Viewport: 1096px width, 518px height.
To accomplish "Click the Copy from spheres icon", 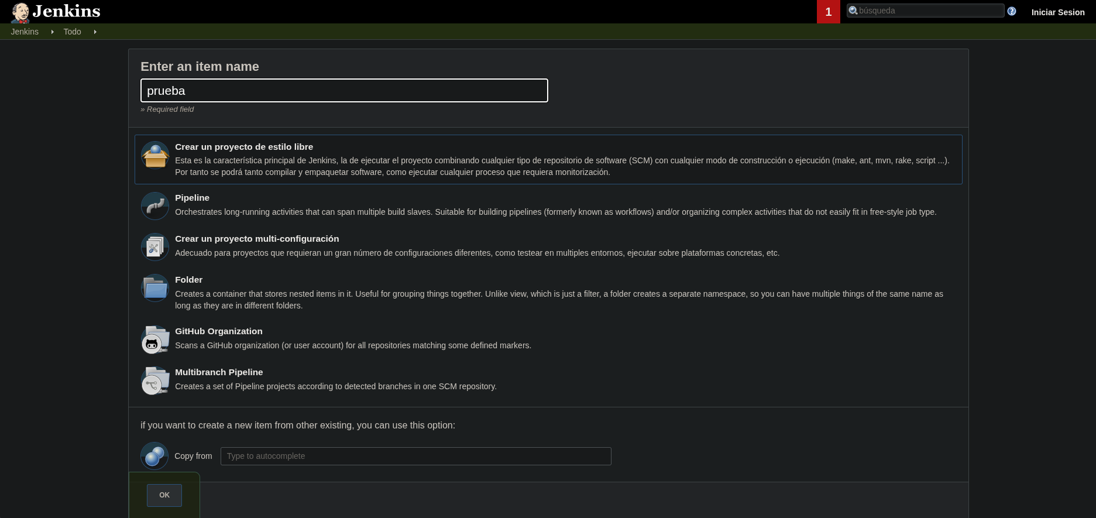I will (154, 456).
